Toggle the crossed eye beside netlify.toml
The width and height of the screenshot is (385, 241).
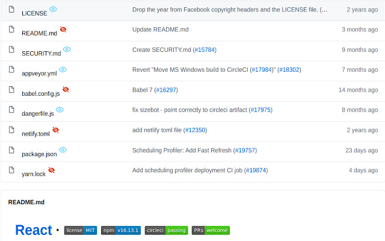tap(56, 130)
